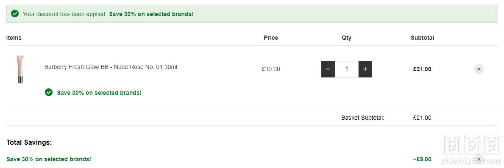Click the £30.00 item price
The width and height of the screenshot is (504, 168).
coord(270,69)
